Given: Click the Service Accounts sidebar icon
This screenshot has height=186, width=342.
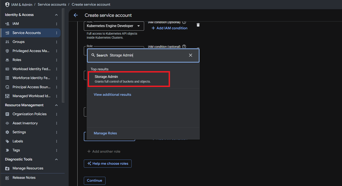Looking at the screenshot, I should [x=7, y=33].
